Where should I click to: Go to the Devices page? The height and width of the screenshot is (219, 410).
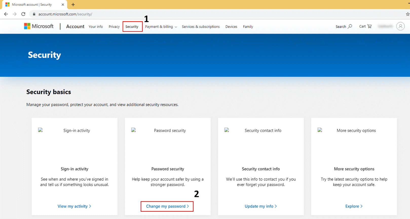click(x=231, y=27)
